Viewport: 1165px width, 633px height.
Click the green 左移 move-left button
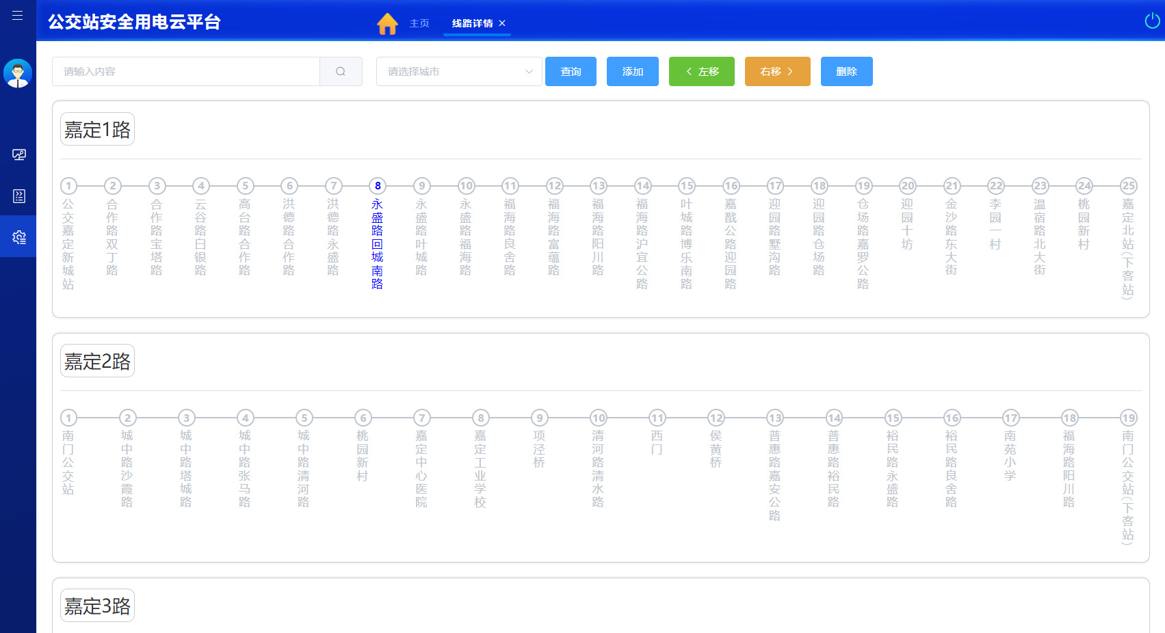(x=701, y=72)
